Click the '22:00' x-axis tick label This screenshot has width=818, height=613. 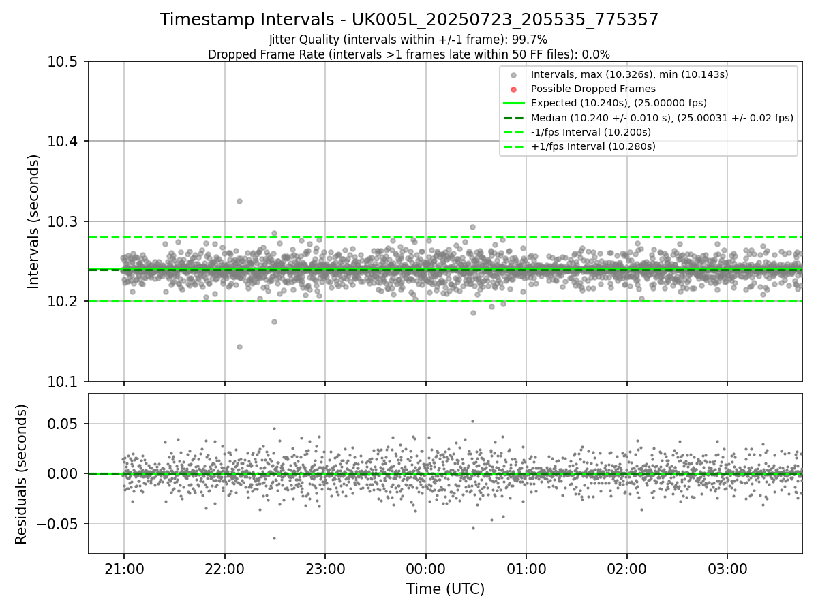(224, 568)
